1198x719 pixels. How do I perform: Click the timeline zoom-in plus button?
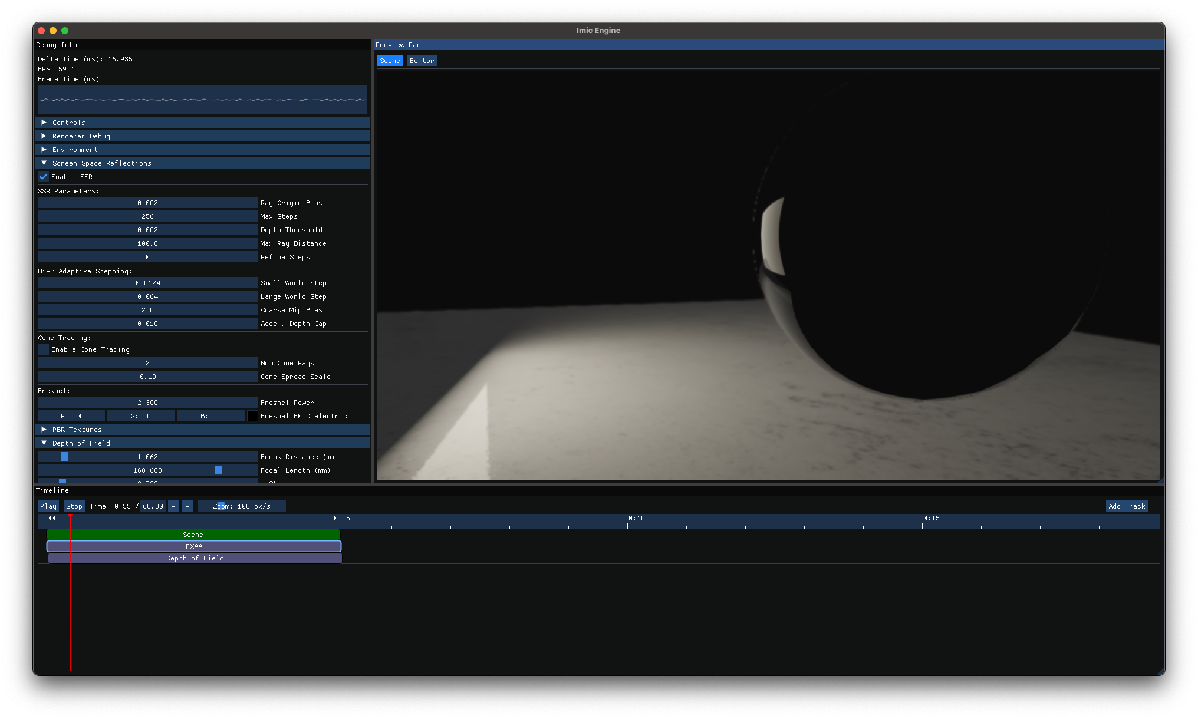pos(187,506)
